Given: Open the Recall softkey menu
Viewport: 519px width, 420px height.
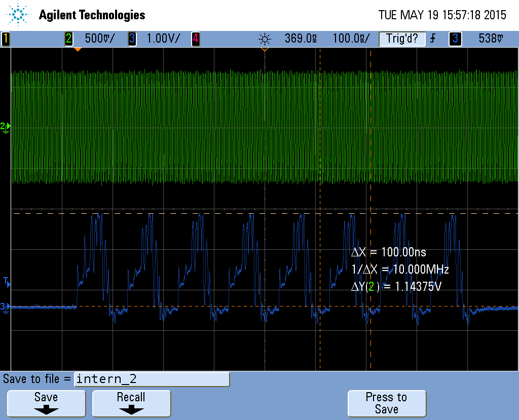Looking at the screenshot, I should [x=131, y=403].
